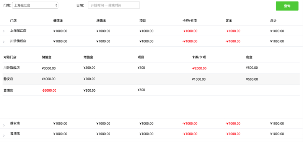Click the ¥3000.00 储值金 value
Screen dimensions: 303x142
pos(49,68)
